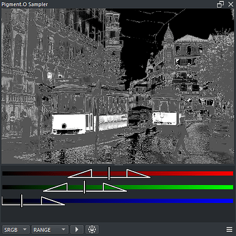Image resolution: width=236 pixels, height=236 pixels.
Task: Click the blue channel center marker
Action: point(22,201)
